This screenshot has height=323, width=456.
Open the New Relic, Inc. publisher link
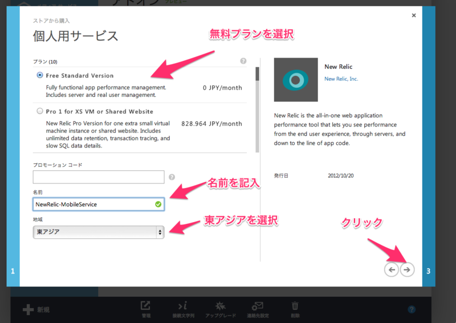pyautogui.click(x=341, y=79)
